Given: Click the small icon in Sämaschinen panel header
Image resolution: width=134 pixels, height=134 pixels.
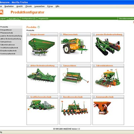Looking at the screenshot, I should point(61,66).
